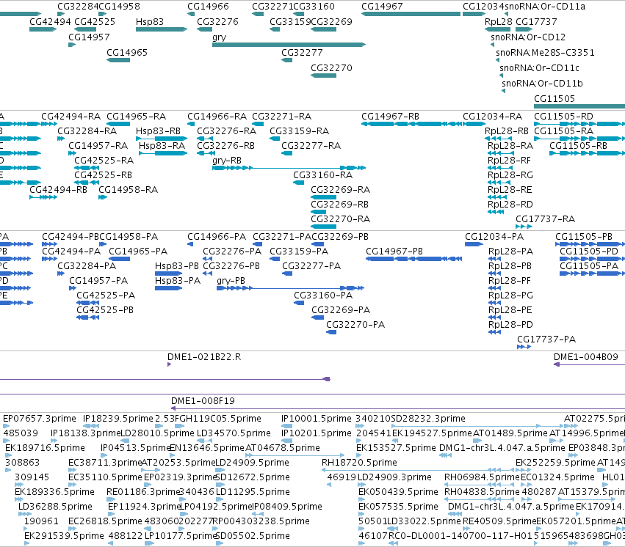Click the CG32270-RA transcript label

pyautogui.click(x=340, y=219)
